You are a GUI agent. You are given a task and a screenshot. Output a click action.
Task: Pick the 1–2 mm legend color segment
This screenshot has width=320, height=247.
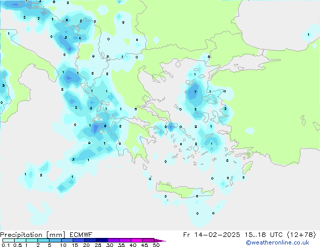click(x=32, y=240)
